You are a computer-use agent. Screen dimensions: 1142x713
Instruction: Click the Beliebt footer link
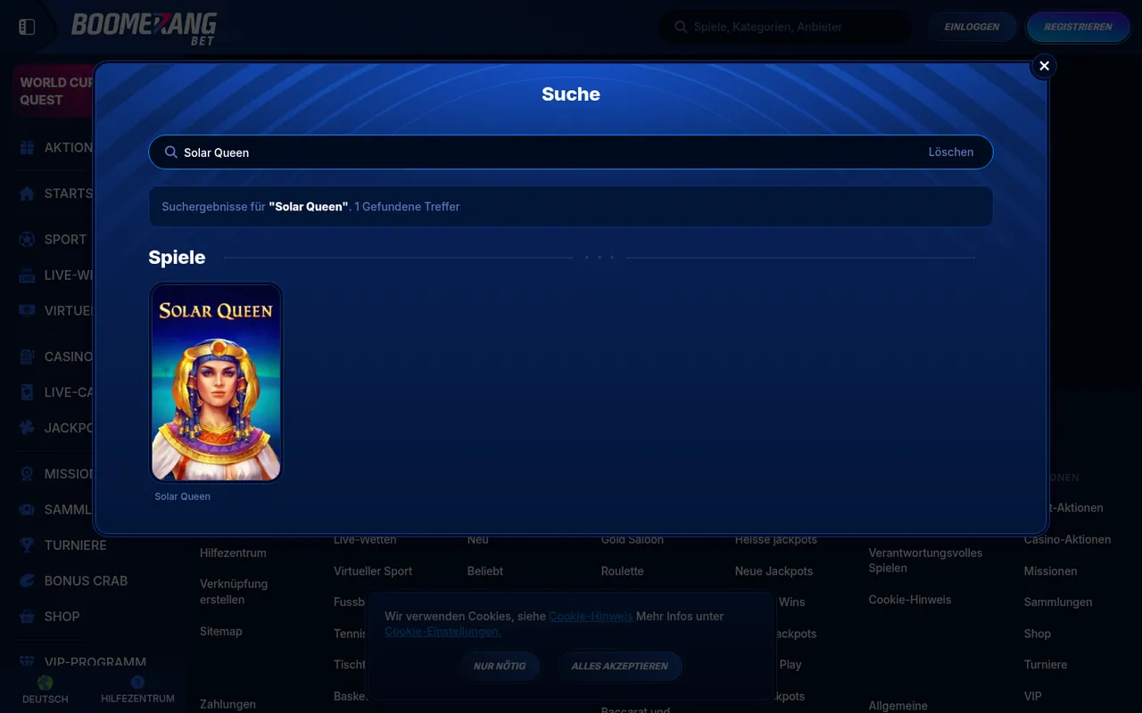pyautogui.click(x=485, y=570)
